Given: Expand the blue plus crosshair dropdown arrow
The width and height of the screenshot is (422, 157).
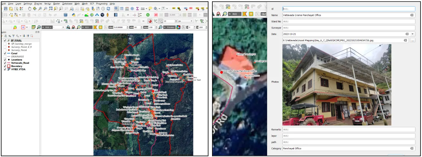Looking at the screenshot, I should pos(27,27).
